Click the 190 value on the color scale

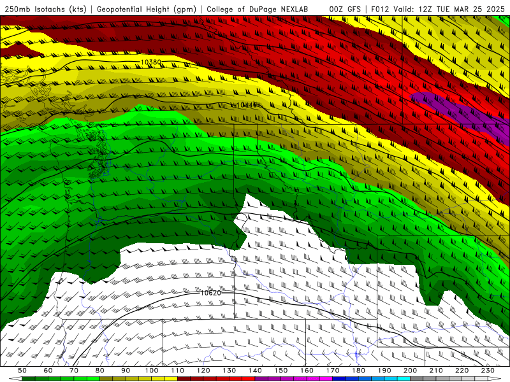[384, 371]
